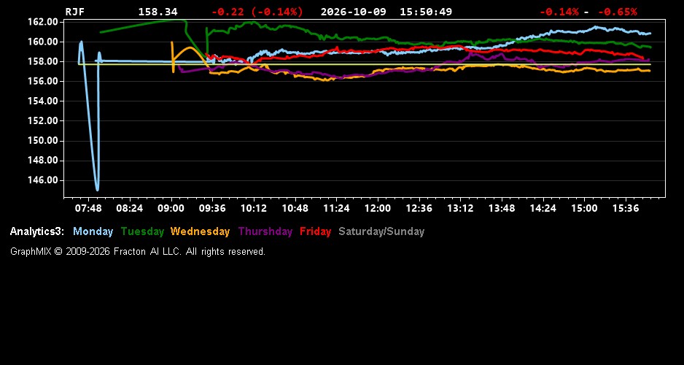The width and height of the screenshot is (684, 365).
Task: Click the 08:24 time axis label
Action: click(x=130, y=208)
